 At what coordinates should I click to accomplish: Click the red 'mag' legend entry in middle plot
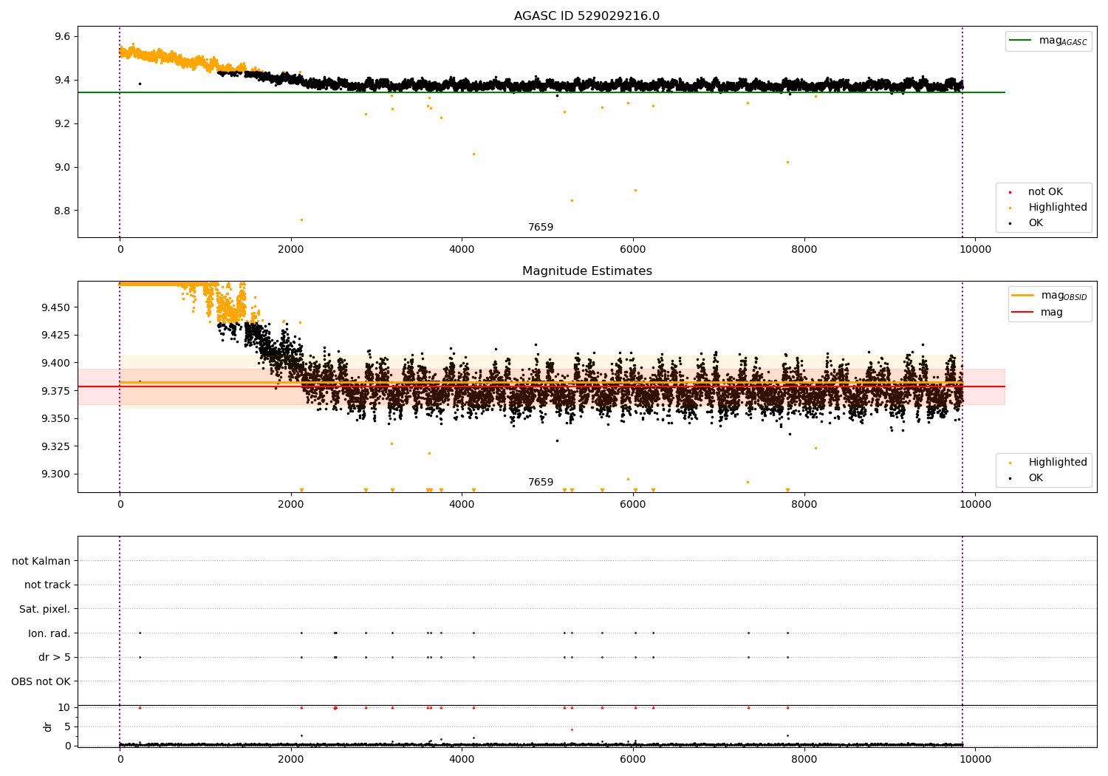tap(1038, 313)
